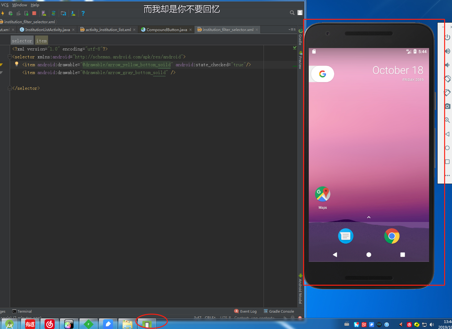The height and width of the screenshot is (329, 452).
Task: Click the emulator power button
Action: point(448,37)
